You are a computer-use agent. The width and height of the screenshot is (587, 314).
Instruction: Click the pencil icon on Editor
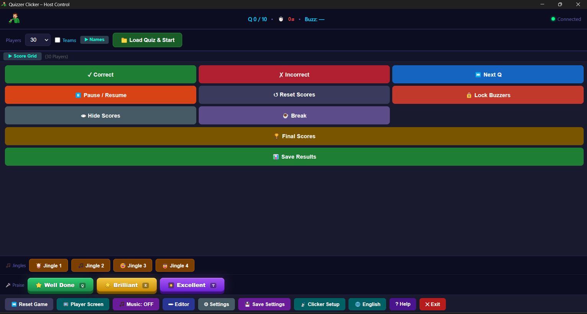(171, 304)
